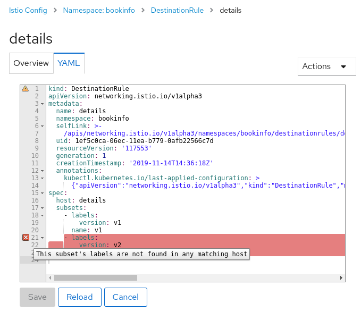Click the 'generation: 1' line
The height and width of the screenshot is (311, 361).
coord(81,156)
